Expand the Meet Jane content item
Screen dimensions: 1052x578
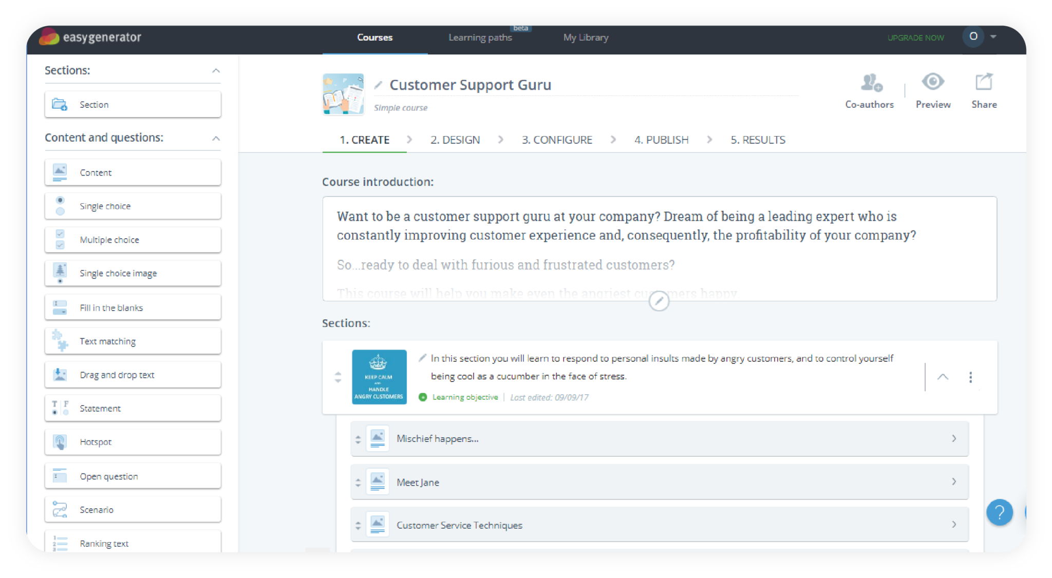954,481
